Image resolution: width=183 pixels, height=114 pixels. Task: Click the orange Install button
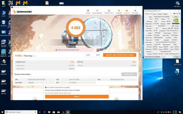[x=77, y=96]
